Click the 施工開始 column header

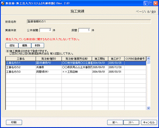[100, 59]
